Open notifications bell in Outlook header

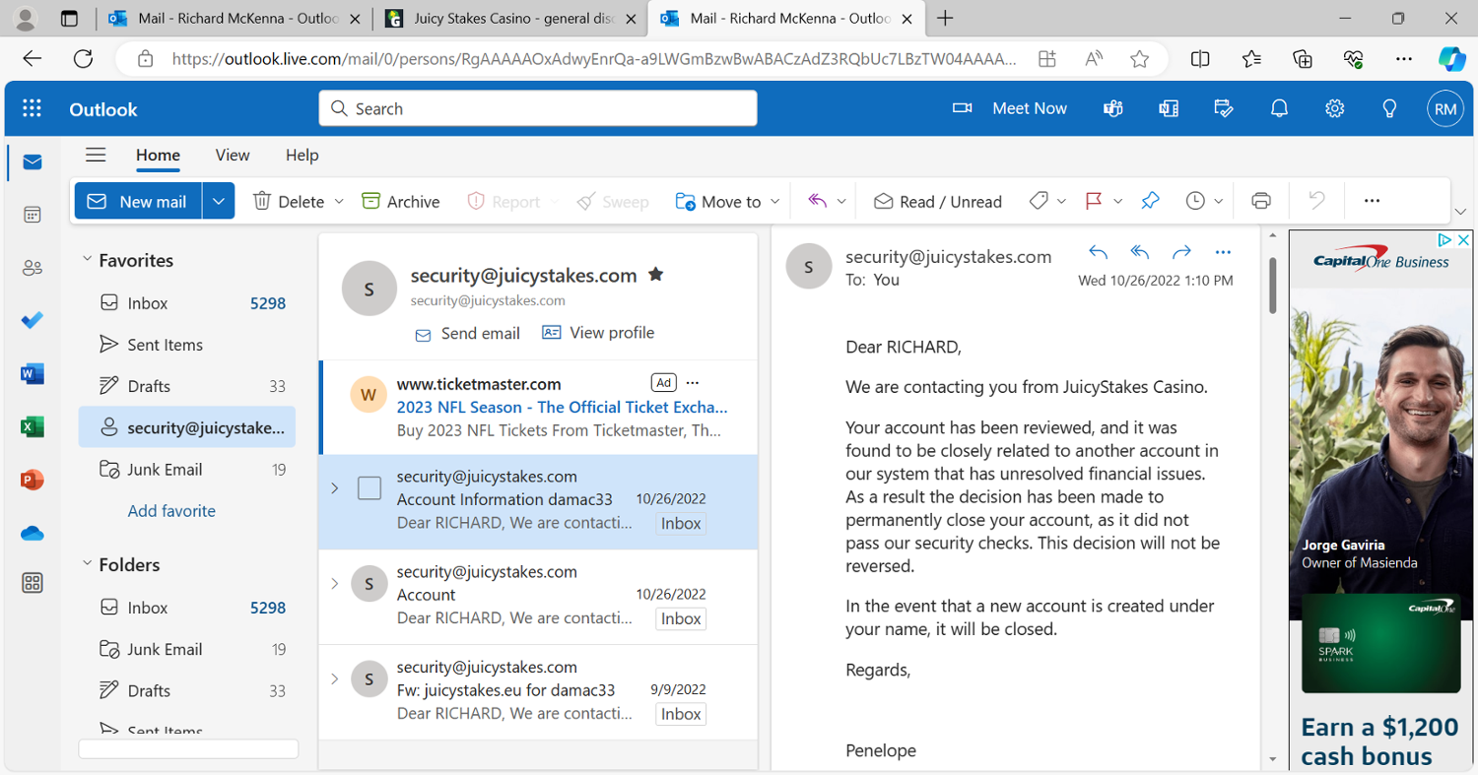click(x=1279, y=108)
